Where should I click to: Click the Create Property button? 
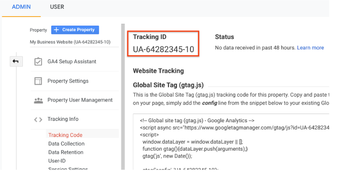(x=75, y=30)
